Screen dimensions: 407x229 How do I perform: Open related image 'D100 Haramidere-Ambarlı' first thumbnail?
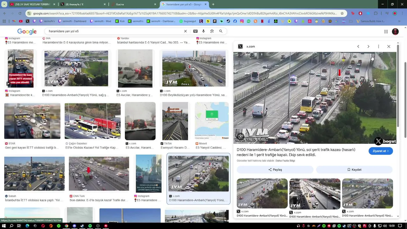[x=262, y=193]
